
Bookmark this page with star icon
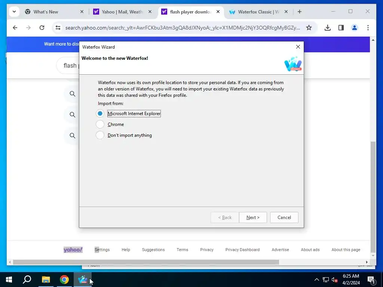pos(309,28)
